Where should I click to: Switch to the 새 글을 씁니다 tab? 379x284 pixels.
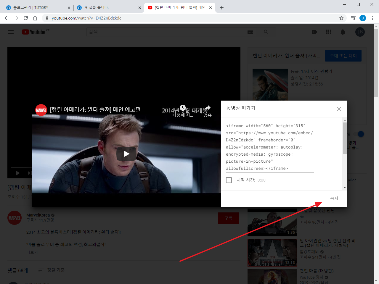pyautogui.click(x=109, y=8)
